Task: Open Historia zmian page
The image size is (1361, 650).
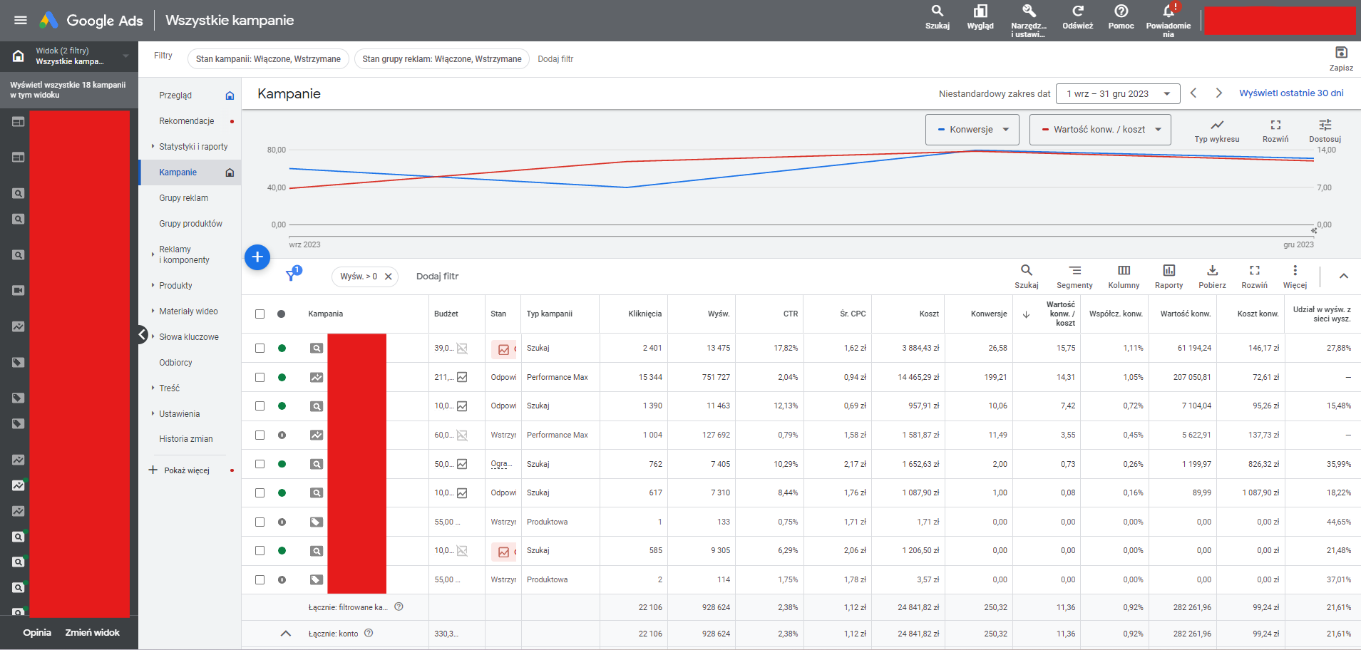Action: click(186, 439)
